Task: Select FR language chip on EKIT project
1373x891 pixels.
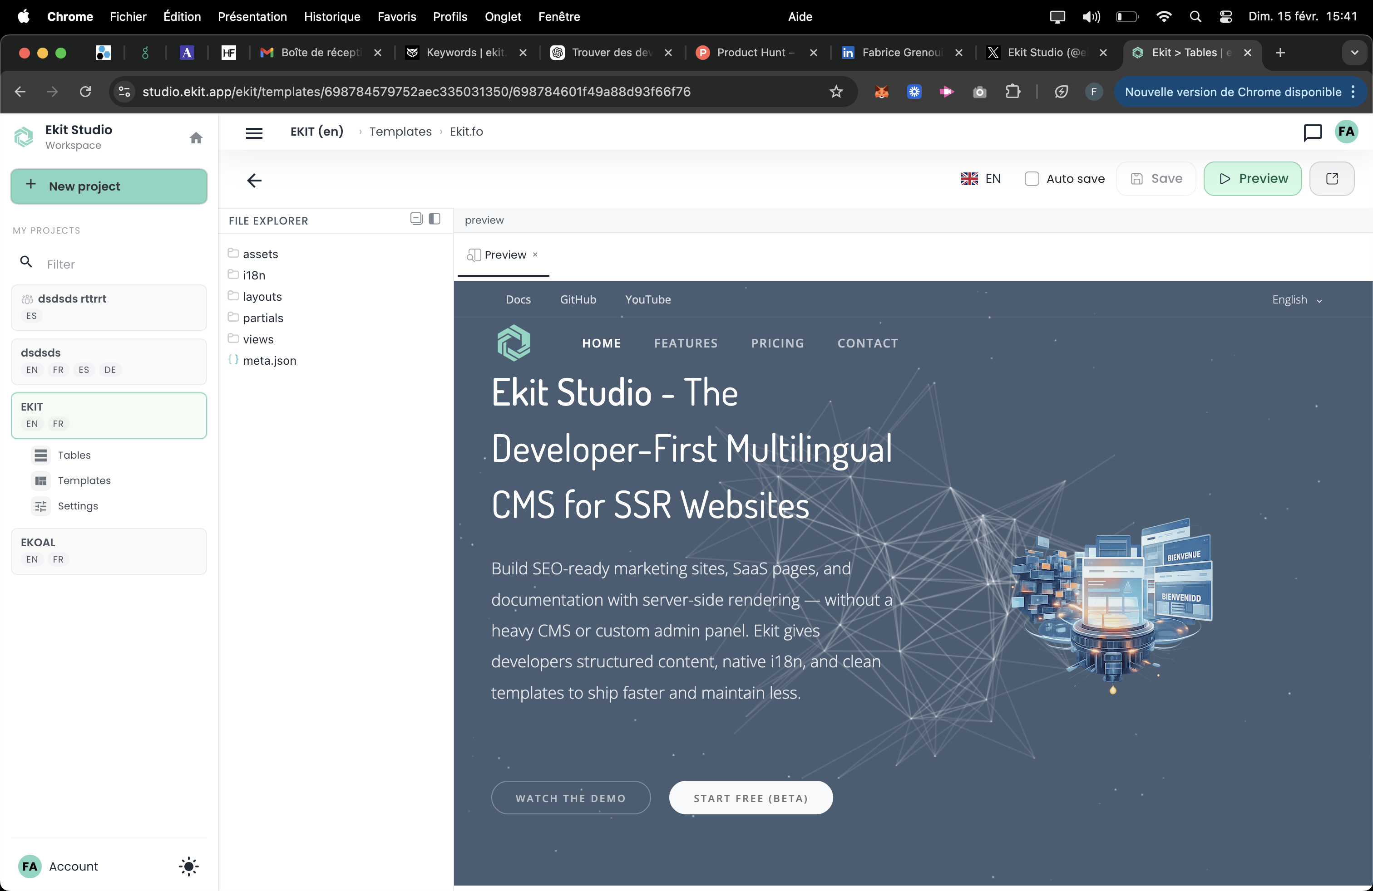Action: tap(58, 424)
